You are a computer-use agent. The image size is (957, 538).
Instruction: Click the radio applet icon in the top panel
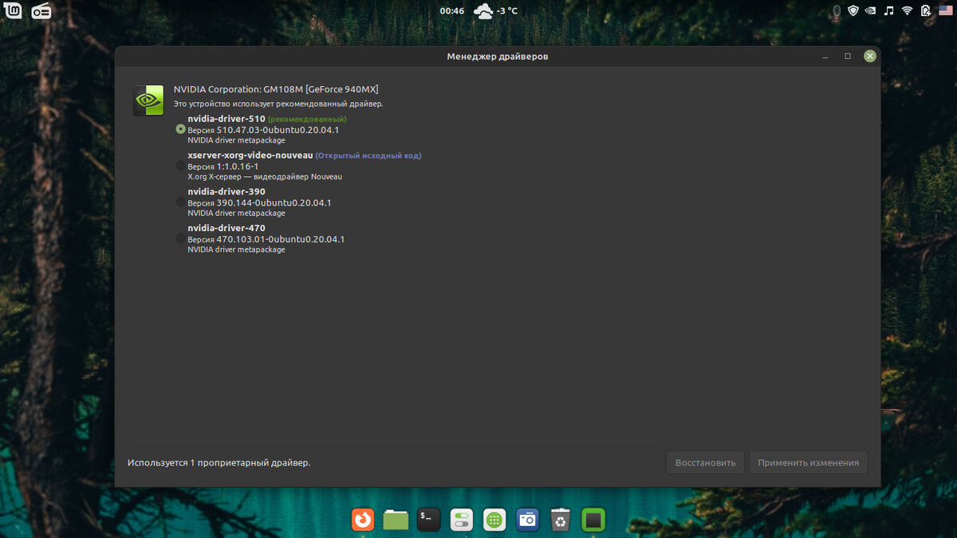click(40, 10)
